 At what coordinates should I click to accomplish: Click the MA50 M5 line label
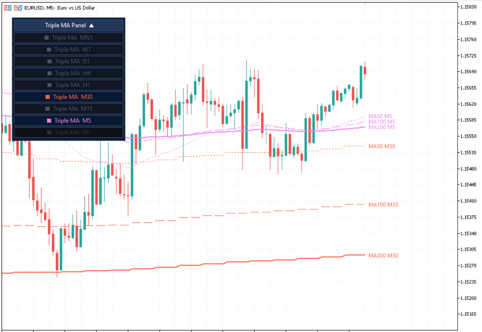(380, 116)
